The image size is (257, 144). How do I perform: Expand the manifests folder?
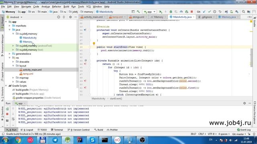(10, 26)
